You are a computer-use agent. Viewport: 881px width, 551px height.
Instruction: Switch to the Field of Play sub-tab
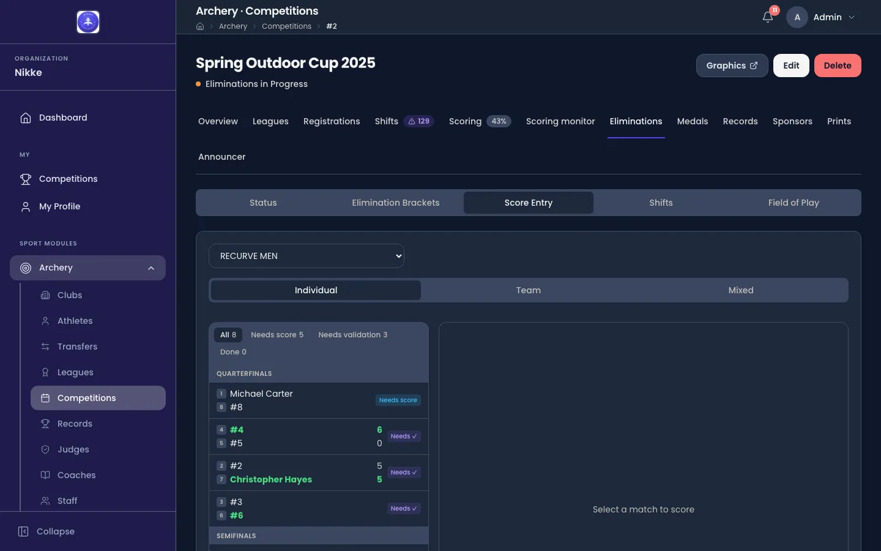794,203
